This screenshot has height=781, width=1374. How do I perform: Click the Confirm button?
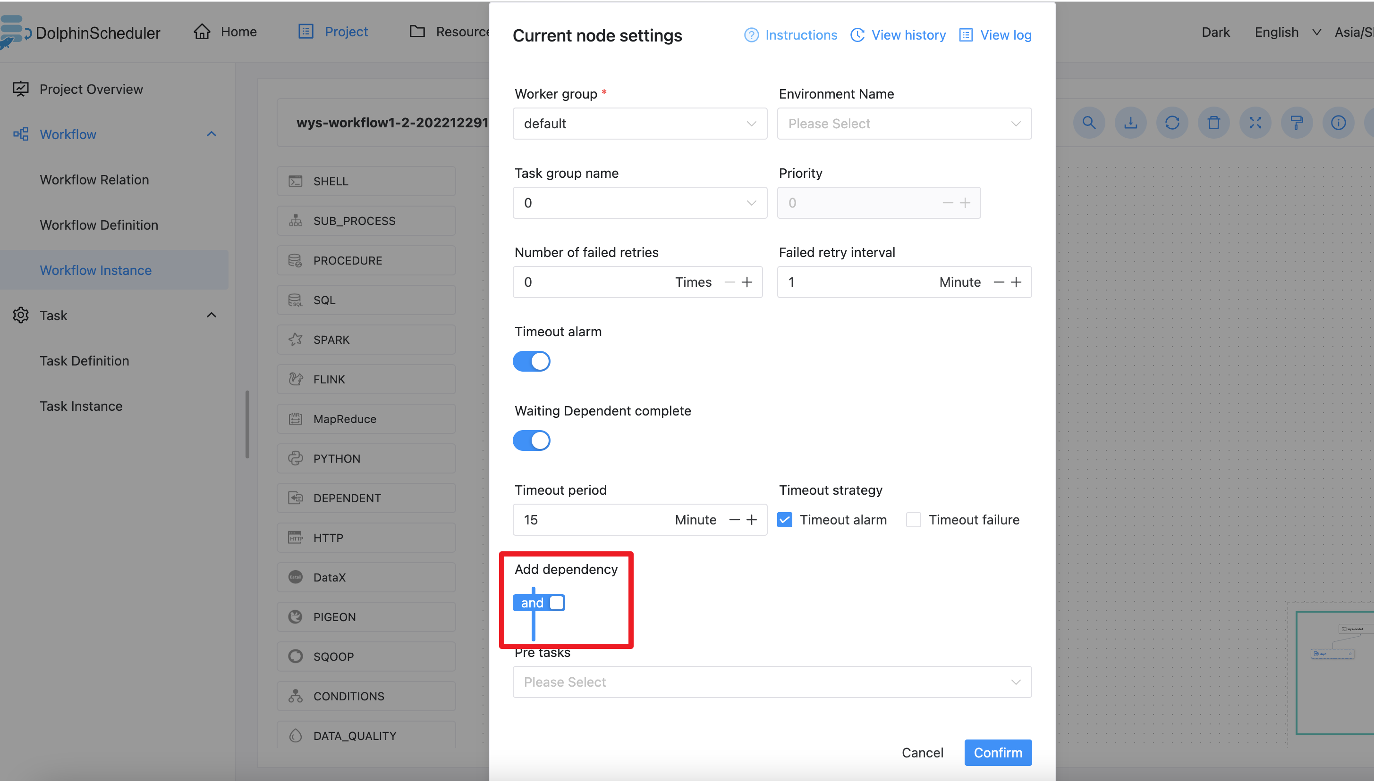[998, 753]
